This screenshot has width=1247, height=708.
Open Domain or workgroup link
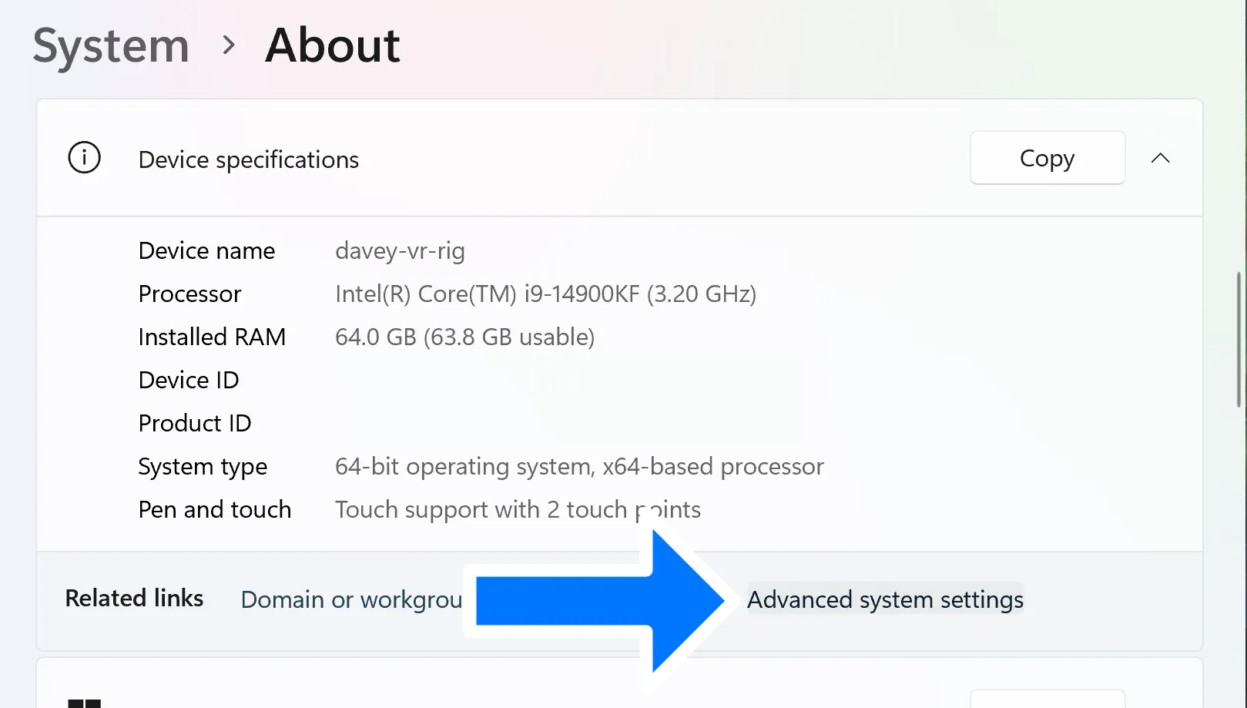click(351, 599)
